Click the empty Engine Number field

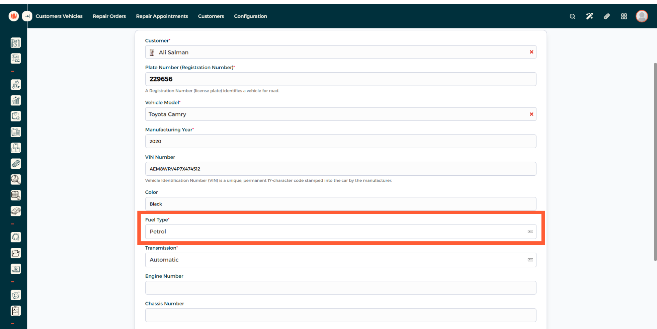click(340, 288)
